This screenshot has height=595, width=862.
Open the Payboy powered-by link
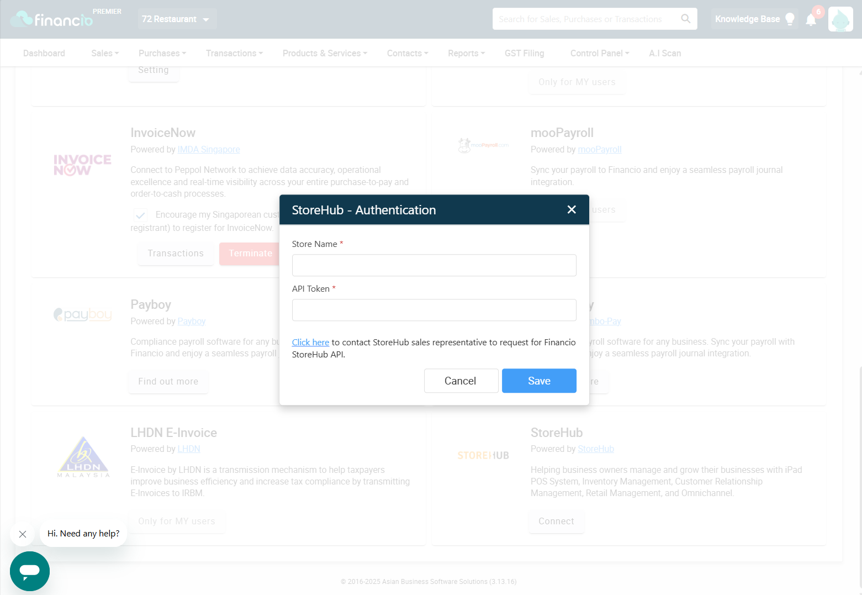[192, 322]
